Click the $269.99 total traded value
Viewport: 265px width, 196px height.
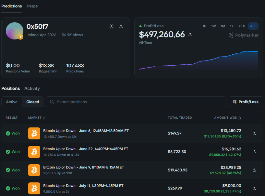[x=175, y=188]
